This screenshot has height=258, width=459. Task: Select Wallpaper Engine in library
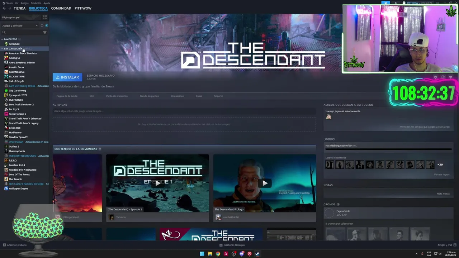coord(18,188)
